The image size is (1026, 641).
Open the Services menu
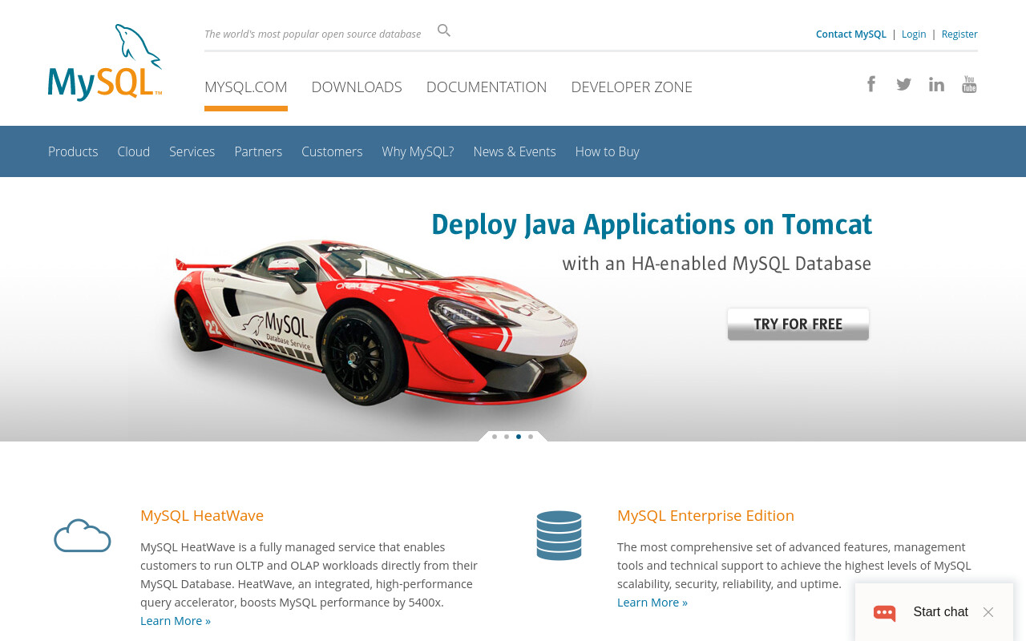192,151
